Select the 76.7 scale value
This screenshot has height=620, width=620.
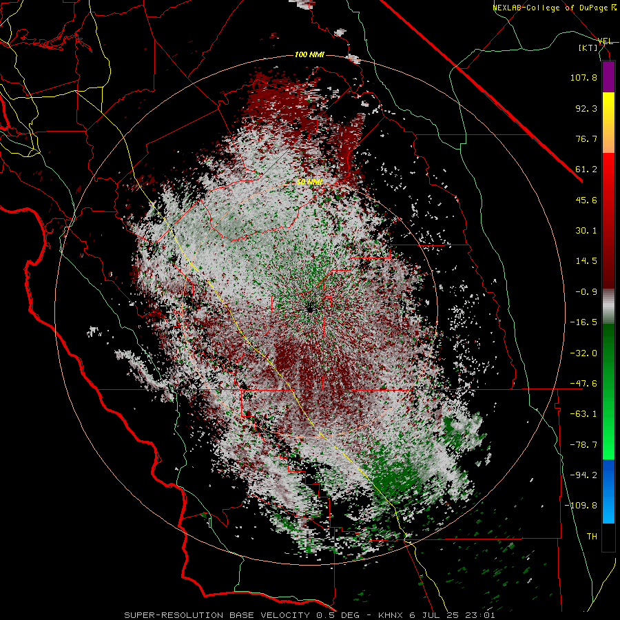586,138
